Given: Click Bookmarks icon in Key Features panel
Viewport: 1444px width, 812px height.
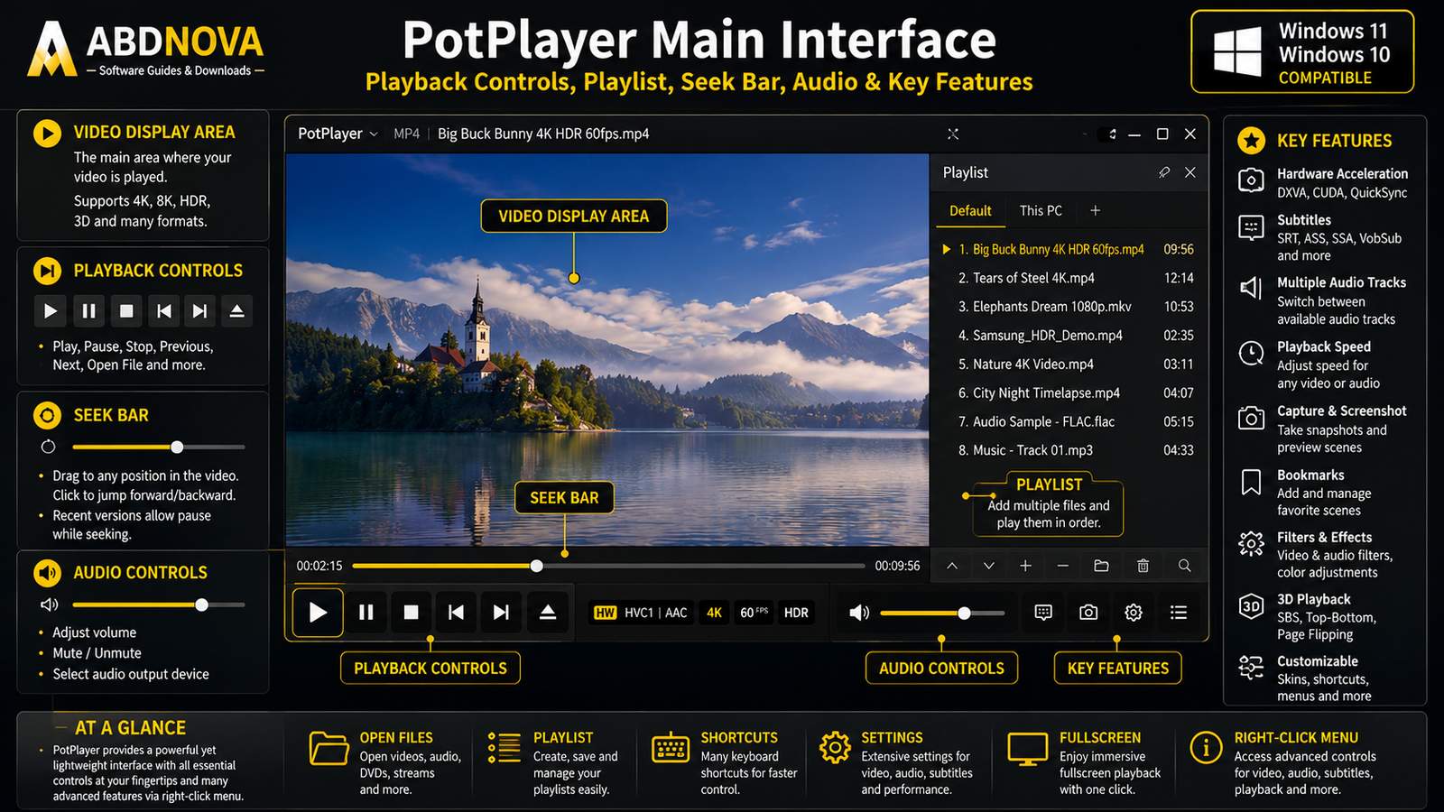Looking at the screenshot, I should pos(1251,483).
